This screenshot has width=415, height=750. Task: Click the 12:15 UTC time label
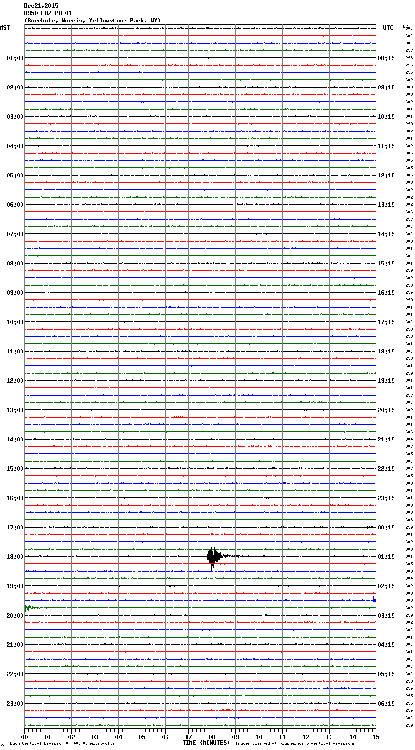click(386, 176)
